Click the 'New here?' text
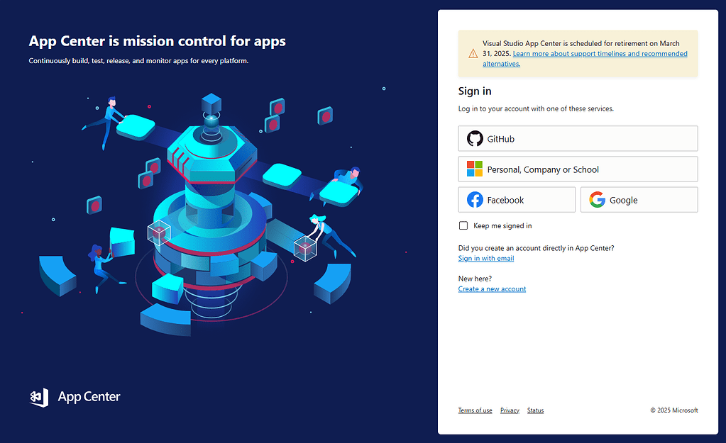726x443 pixels. tap(475, 279)
